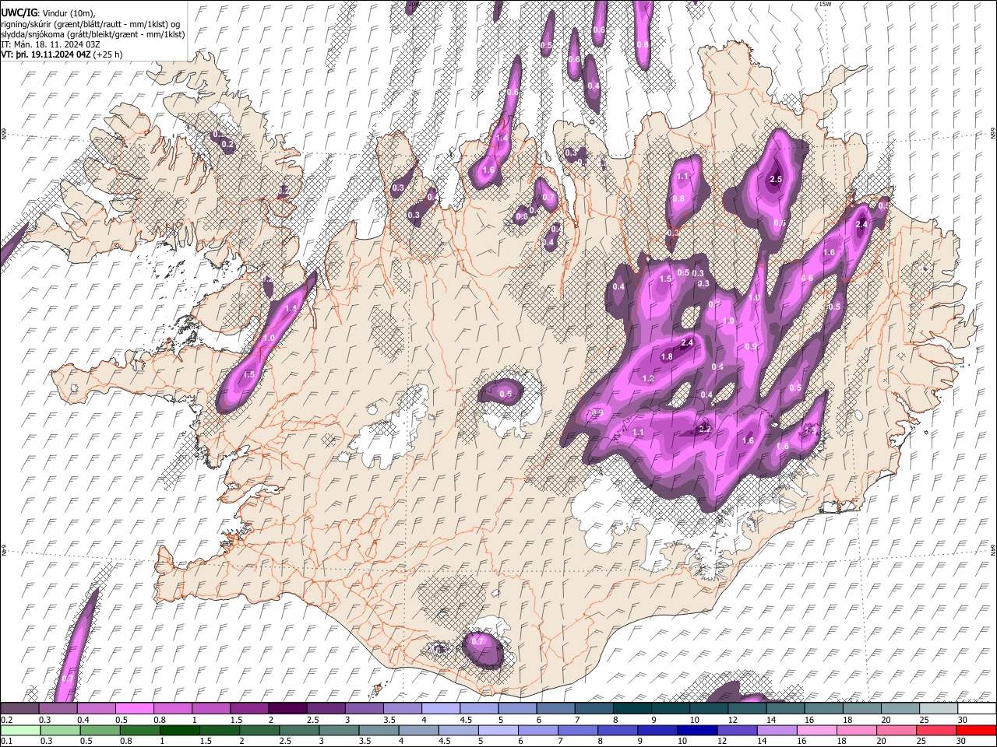Click the bright red swatch ending the lower scale

(975, 730)
